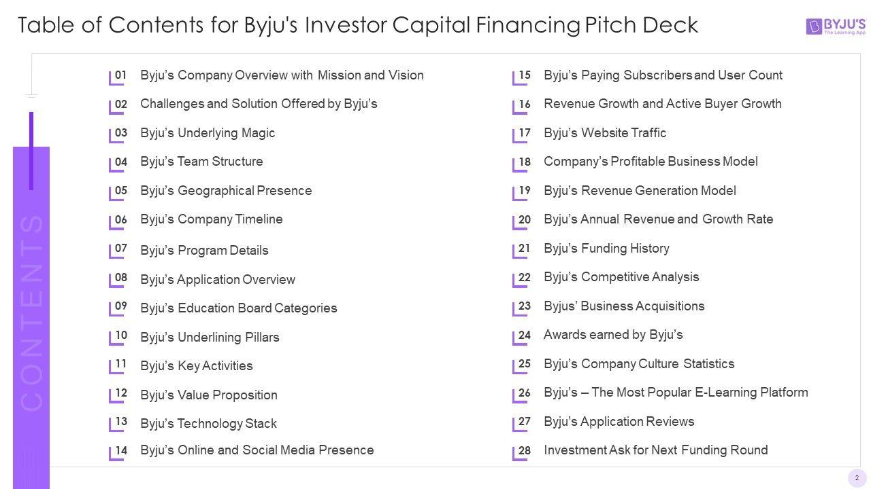
Task: Click the vertical CONTENTS sidebar label
Action: 32,312
